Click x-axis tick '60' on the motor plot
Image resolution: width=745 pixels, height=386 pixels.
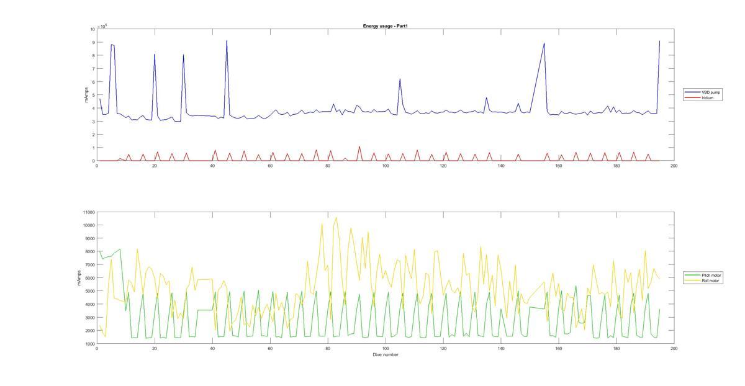pyautogui.click(x=270, y=349)
